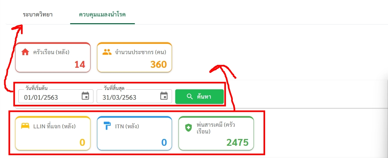Select the ควบคุมแมลงนำโรค tab
This screenshot has height=158, width=388.
tap(102, 15)
